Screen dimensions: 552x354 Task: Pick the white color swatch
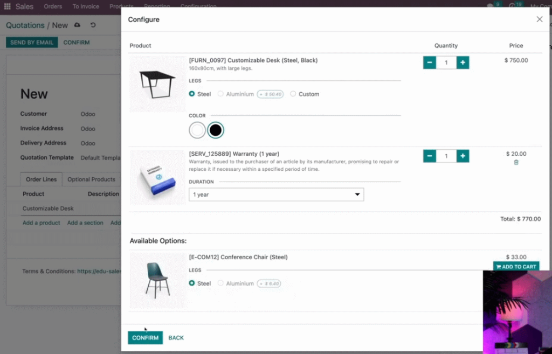197,130
